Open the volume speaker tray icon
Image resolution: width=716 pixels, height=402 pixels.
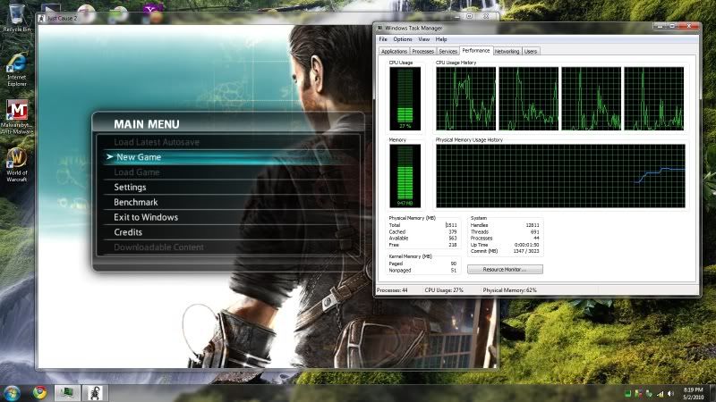(x=670, y=394)
